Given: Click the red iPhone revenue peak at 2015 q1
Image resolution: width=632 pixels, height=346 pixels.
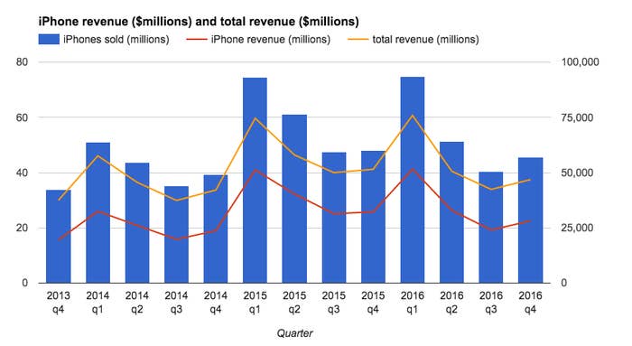Looking at the screenshot, I should [x=255, y=169].
